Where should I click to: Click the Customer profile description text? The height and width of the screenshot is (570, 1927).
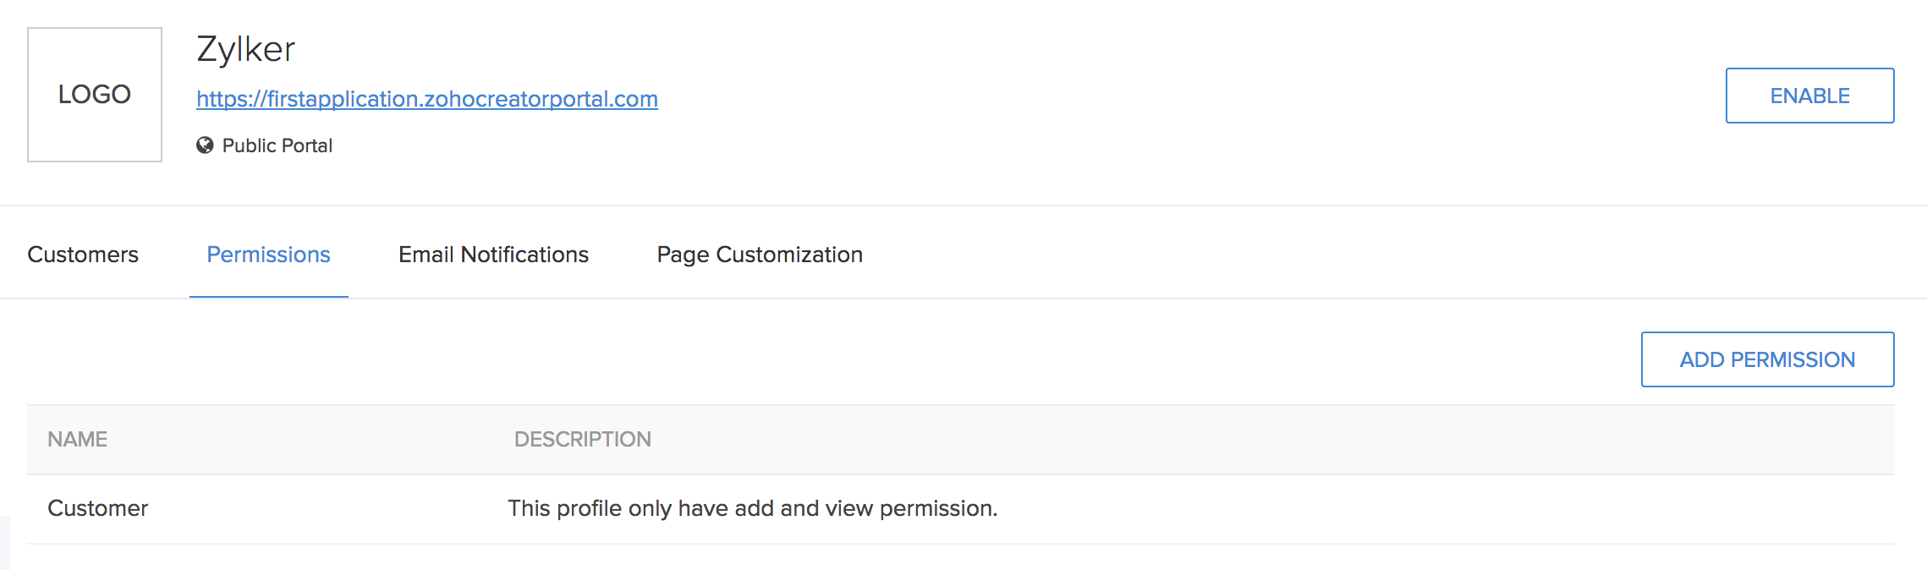pyautogui.click(x=752, y=508)
